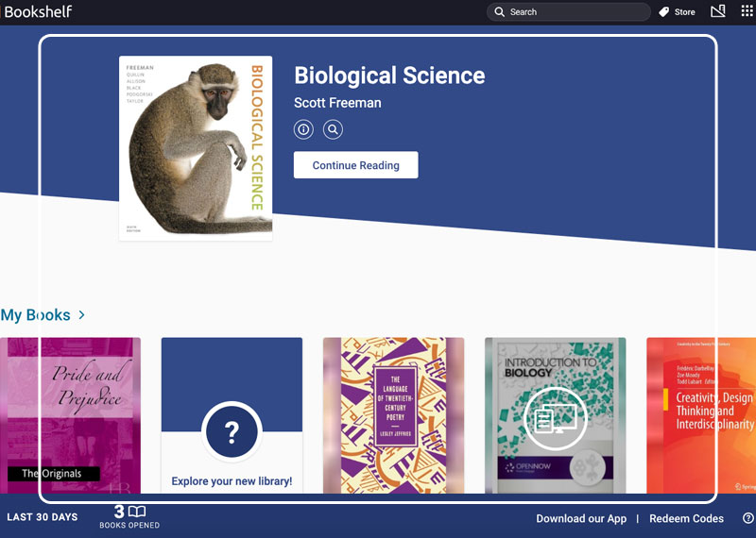Click the Continue Reading button
Screen dimensions: 756x538
(x=356, y=165)
